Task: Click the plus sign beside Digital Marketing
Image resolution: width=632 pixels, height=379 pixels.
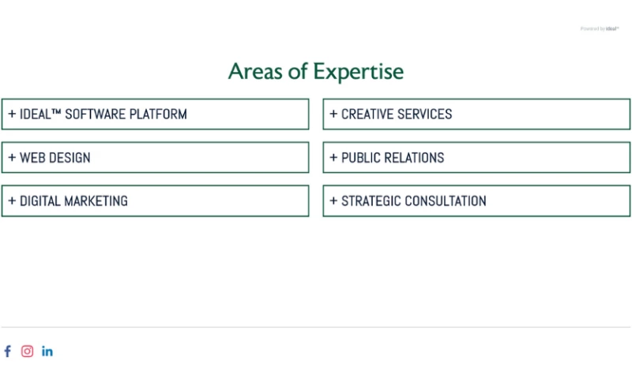Action: [x=12, y=201]
